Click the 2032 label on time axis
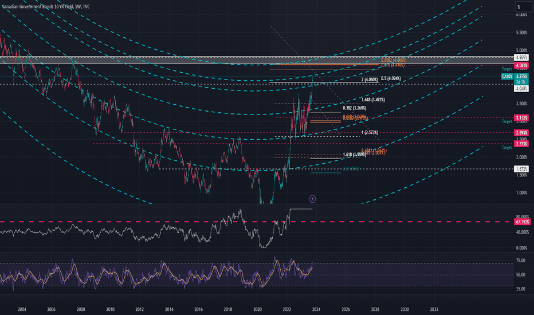This screenshot has width=534, height=315. coord(434,309)
